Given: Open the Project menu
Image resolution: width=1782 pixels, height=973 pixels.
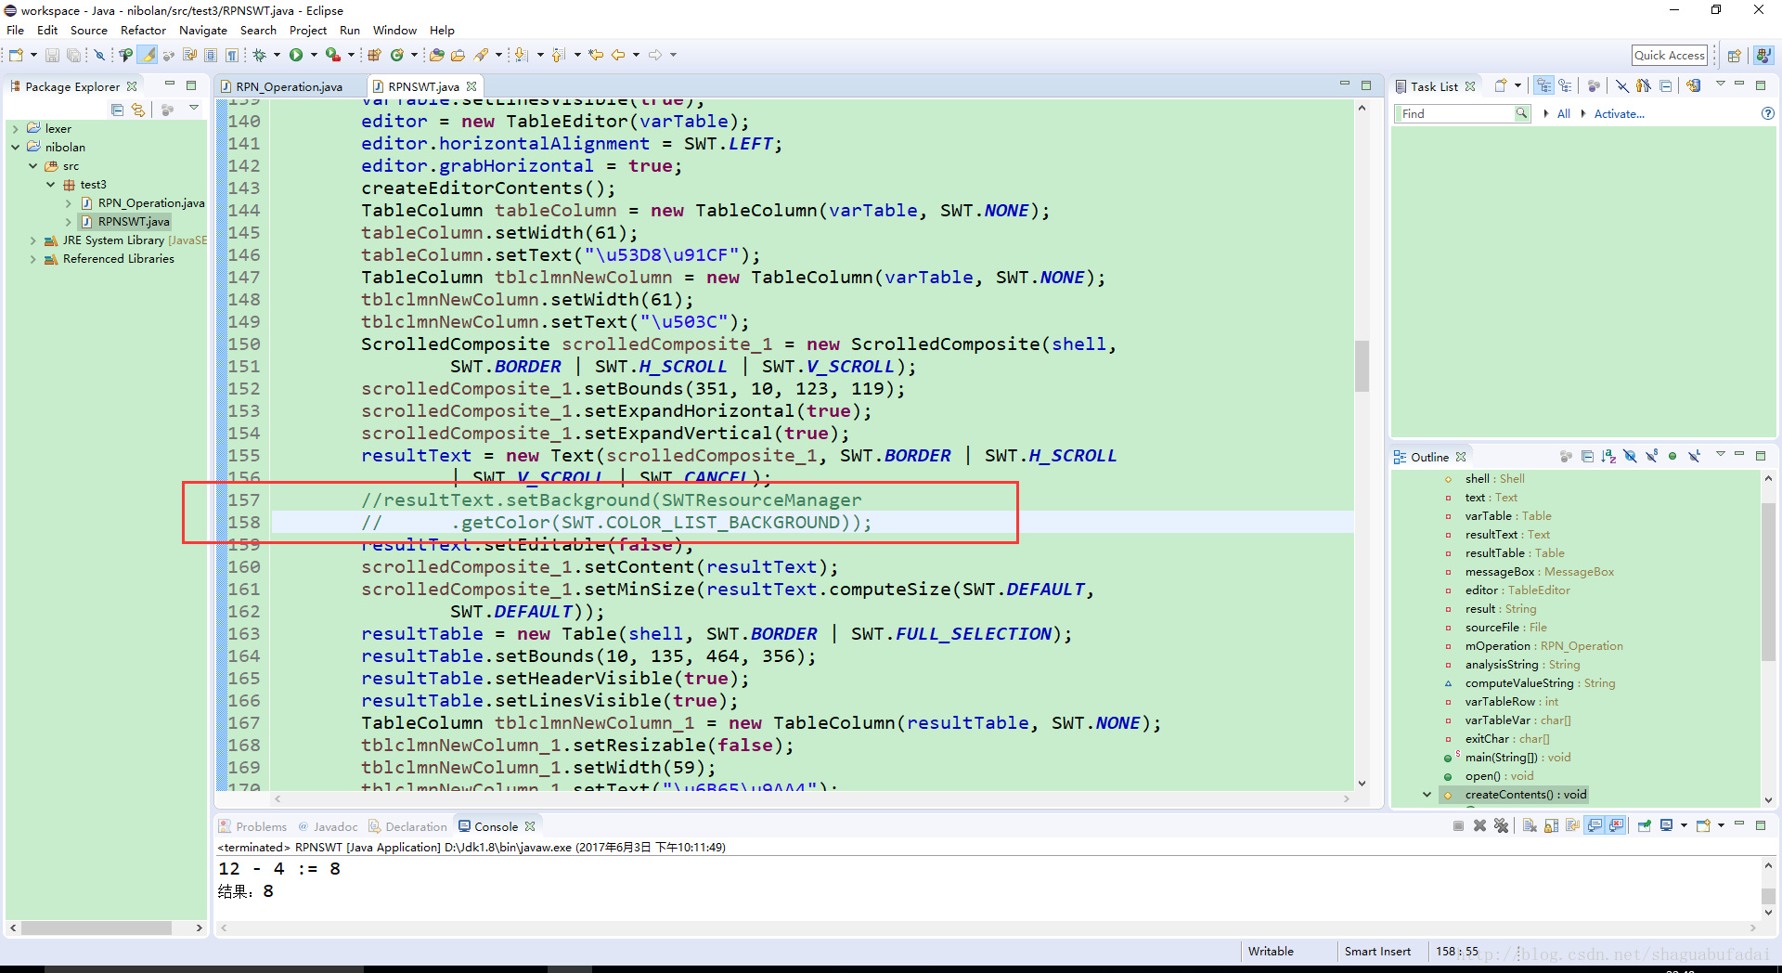Looking at the screenshot, I should 307,30.
